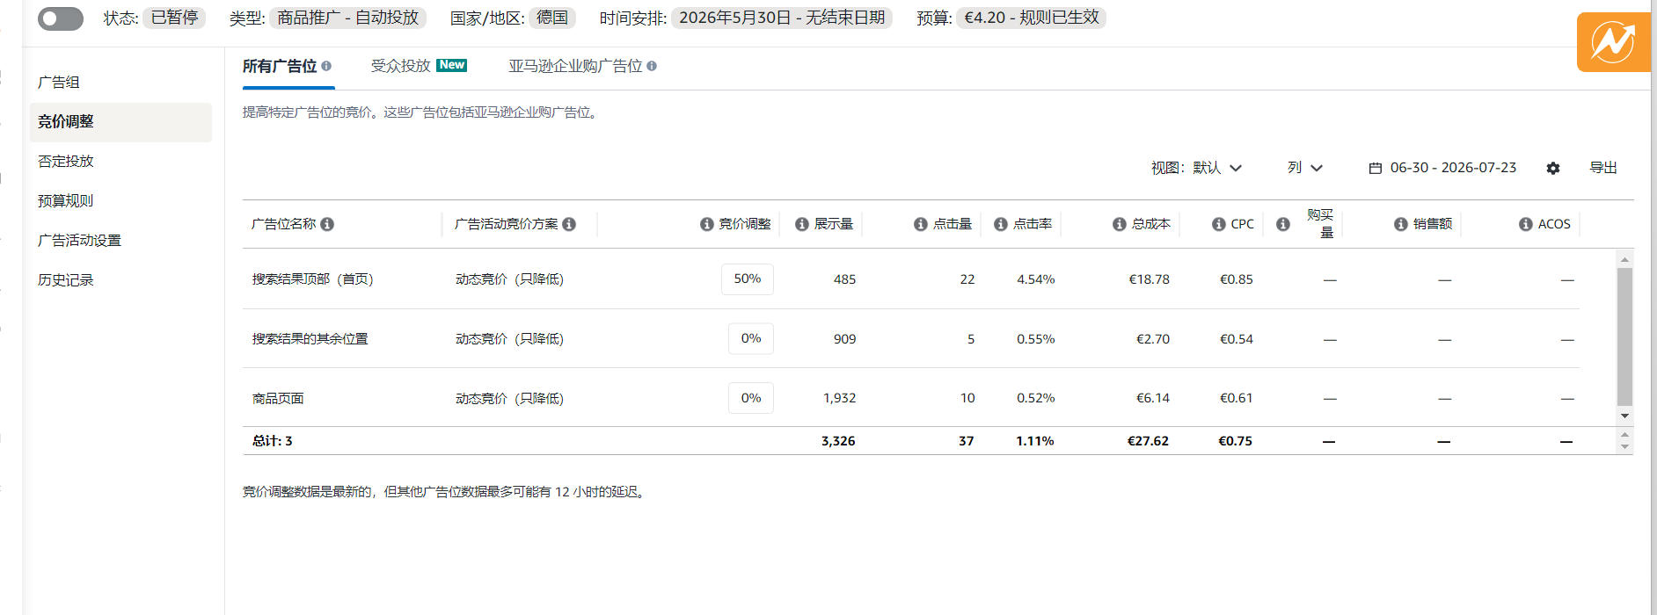Viewport: 1657px width, 615px height.
Task: Edit 搜索结果的其余位置 0% bid adjustment
Action: [751, 339]
